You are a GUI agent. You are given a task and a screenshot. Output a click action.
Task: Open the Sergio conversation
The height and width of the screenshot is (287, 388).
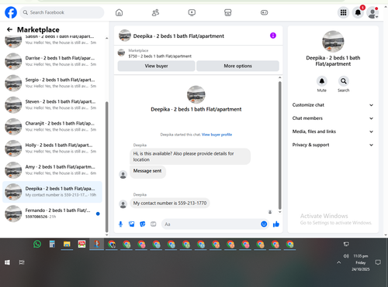coord(53,83)
